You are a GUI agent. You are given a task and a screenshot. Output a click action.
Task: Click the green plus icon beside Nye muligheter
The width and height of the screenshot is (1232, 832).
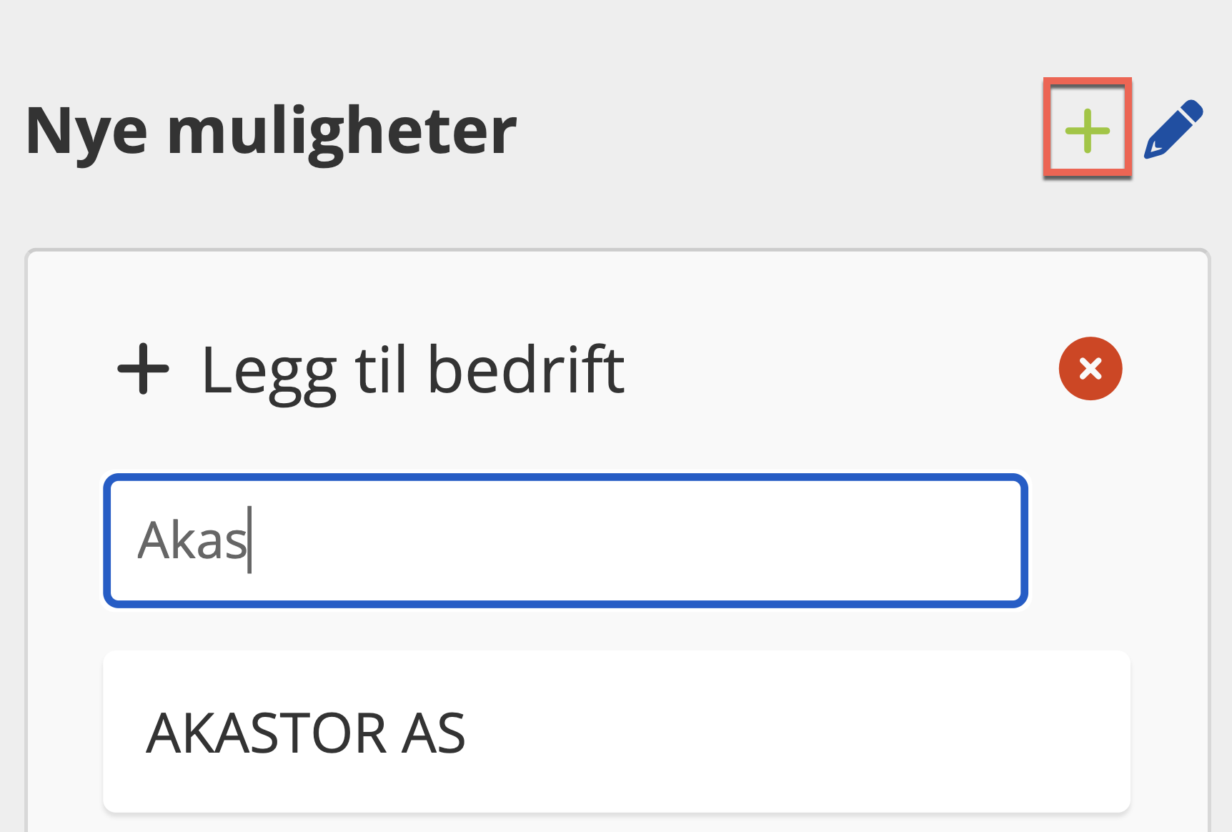pos(1087,130)
